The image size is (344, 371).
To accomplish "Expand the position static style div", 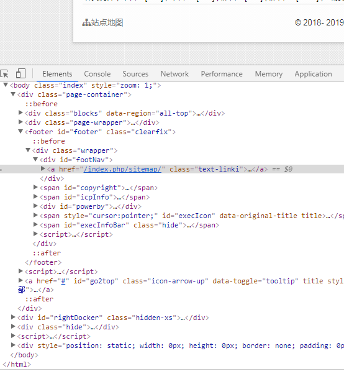I will (x=13, y=345).
